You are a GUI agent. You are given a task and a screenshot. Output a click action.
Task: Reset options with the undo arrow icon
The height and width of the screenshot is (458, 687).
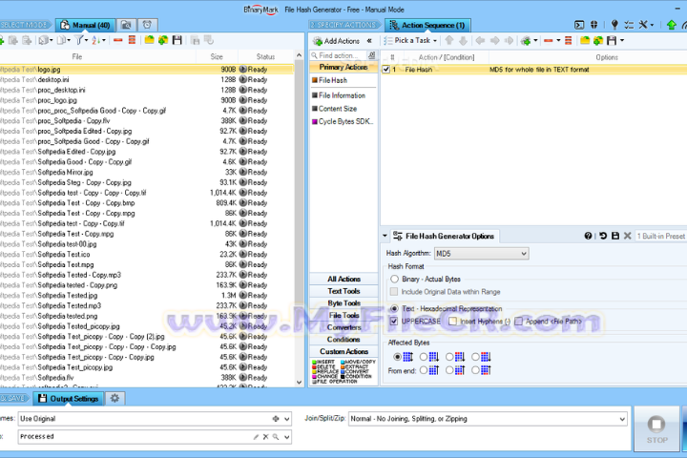(603, 236)
